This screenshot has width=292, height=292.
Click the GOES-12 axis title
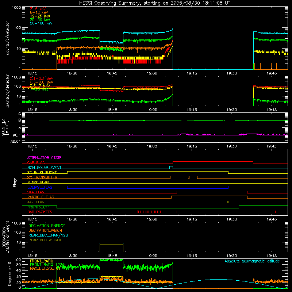5,127
